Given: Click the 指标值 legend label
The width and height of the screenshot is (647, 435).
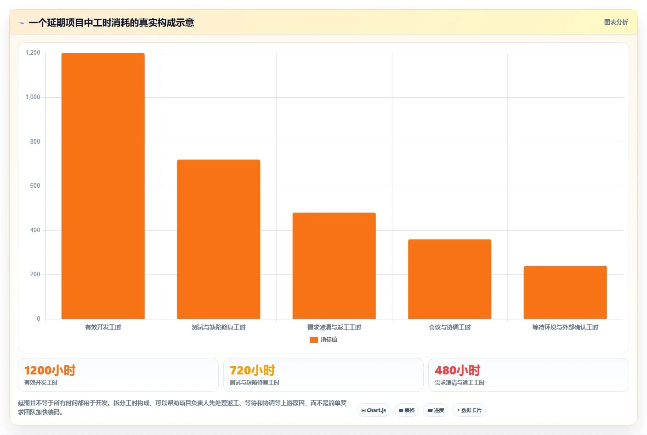Looking at the screenshot, I should pyautogui.click(x=329, y=340).
